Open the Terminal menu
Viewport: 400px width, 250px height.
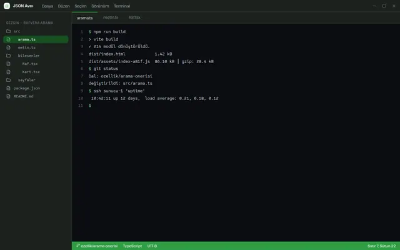122,6
